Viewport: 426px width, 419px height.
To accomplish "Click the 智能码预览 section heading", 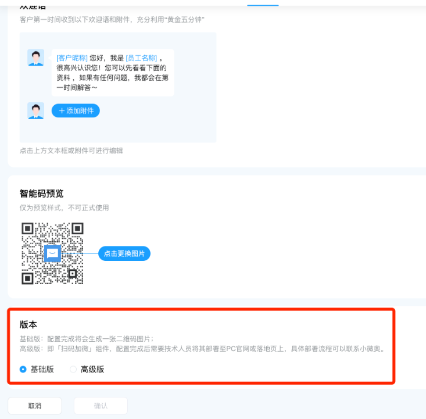I will 42,194.
